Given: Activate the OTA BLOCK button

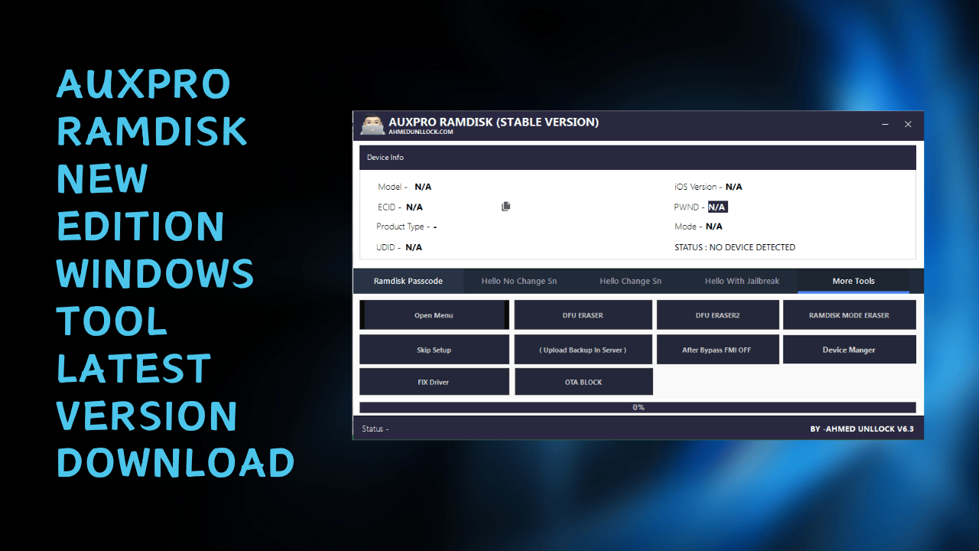Looking at the screenshot, I should pyautogui.click(x=583, y=382).
